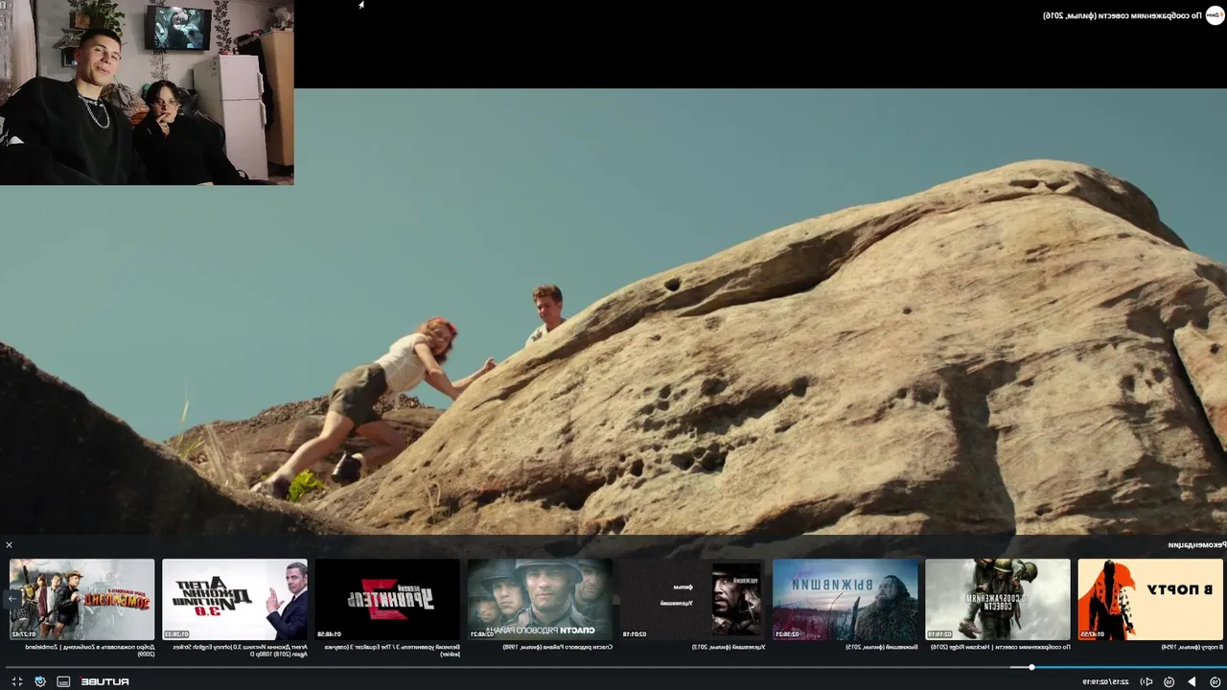The image size is (1227, 690).
Task: Open The Equalizer 3 thumbnail
Action: (387, 599)
